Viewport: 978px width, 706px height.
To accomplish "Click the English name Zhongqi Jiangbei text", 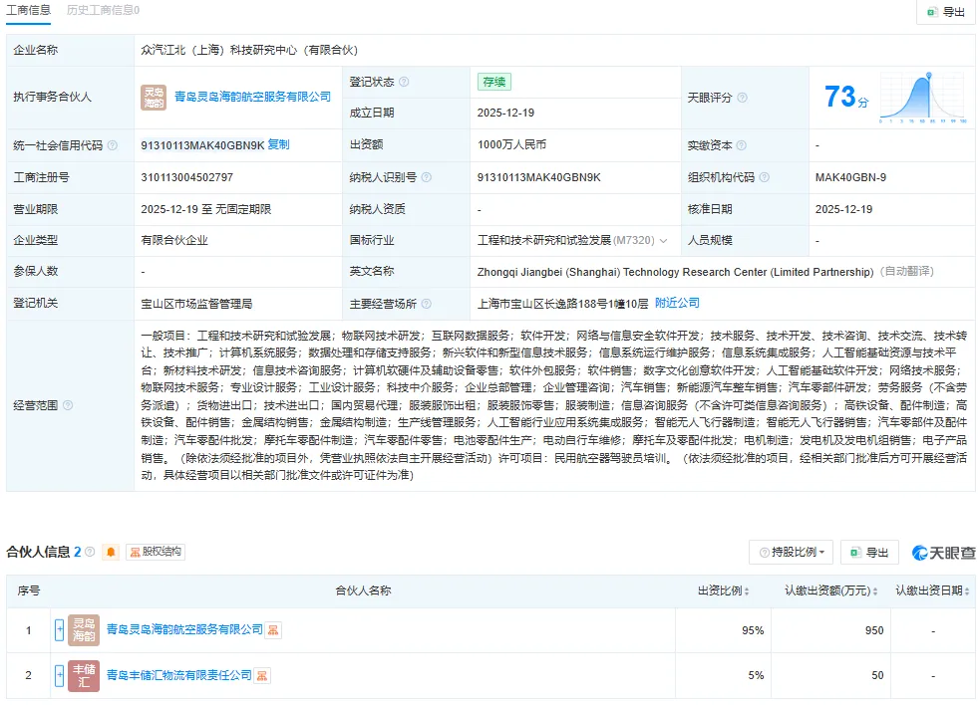I will tap(676, 272).
